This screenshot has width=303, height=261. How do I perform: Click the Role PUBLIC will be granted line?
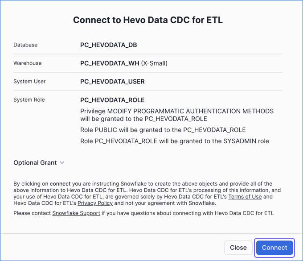(163, 130)
